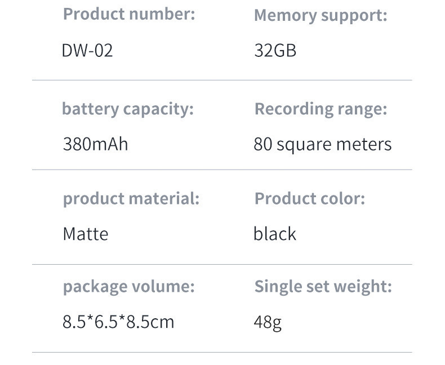The height and width of the screenshot is (365, 445).
Task: Click the divider line under the 48g row
Action: point(222,353)
